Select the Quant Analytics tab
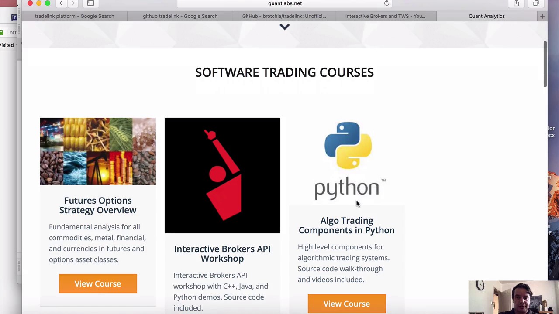The image size is (559, 314). (x=487, y=16)
